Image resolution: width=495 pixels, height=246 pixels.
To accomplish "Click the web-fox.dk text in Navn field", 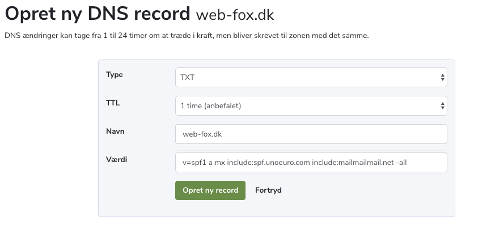I will click(202, 134).
